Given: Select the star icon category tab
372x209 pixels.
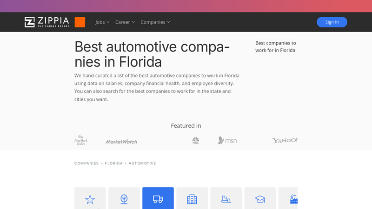Looking at the screenshot, I should (90, 198).
